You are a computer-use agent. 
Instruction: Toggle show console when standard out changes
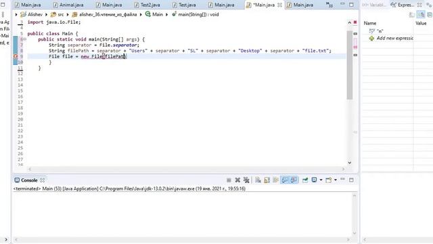pyautogui.click(x=284, y=180)
